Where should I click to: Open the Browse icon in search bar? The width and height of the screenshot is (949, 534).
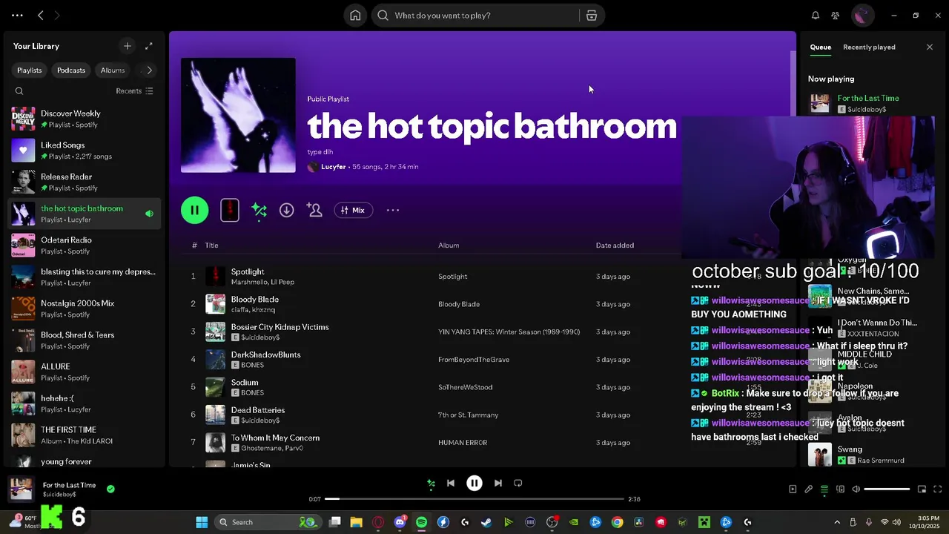coord(592,16)
